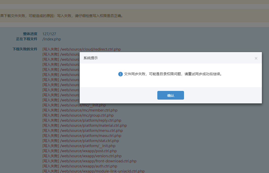The width and height of the screenshot is (269, 173).
Task: Select the /web/source/platform/reply.ctrl.php failed entry
Action: click(82, 120)
